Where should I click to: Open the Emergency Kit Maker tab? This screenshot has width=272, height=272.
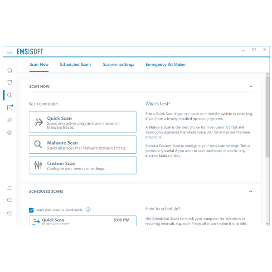pos(165,64)
